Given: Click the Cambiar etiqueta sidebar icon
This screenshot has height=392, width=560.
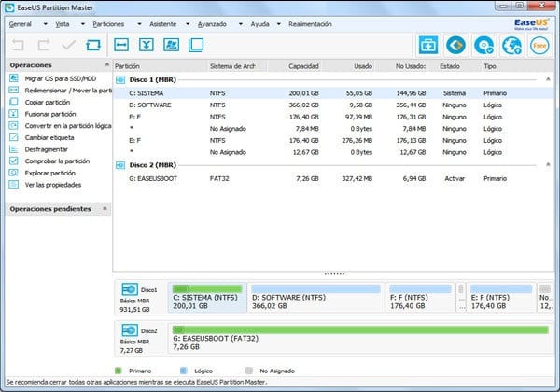Looking at the screenshot, I should 14,137.
